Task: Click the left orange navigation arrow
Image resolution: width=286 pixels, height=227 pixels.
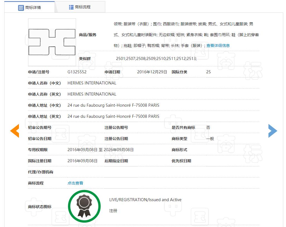Action: 14,131
